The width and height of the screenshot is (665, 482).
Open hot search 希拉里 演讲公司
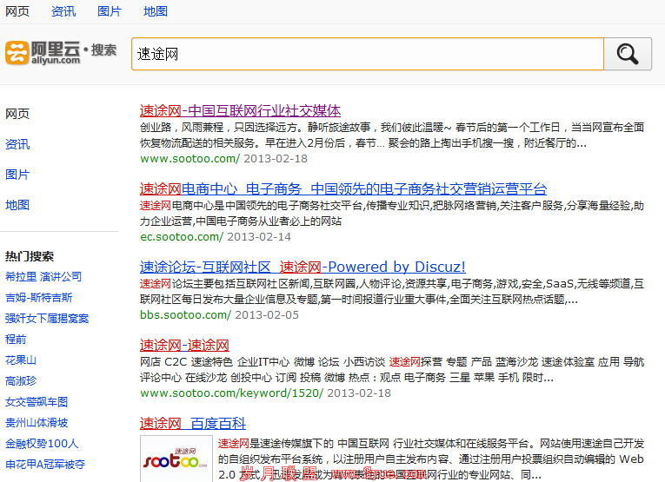click(x=43, y=276)
